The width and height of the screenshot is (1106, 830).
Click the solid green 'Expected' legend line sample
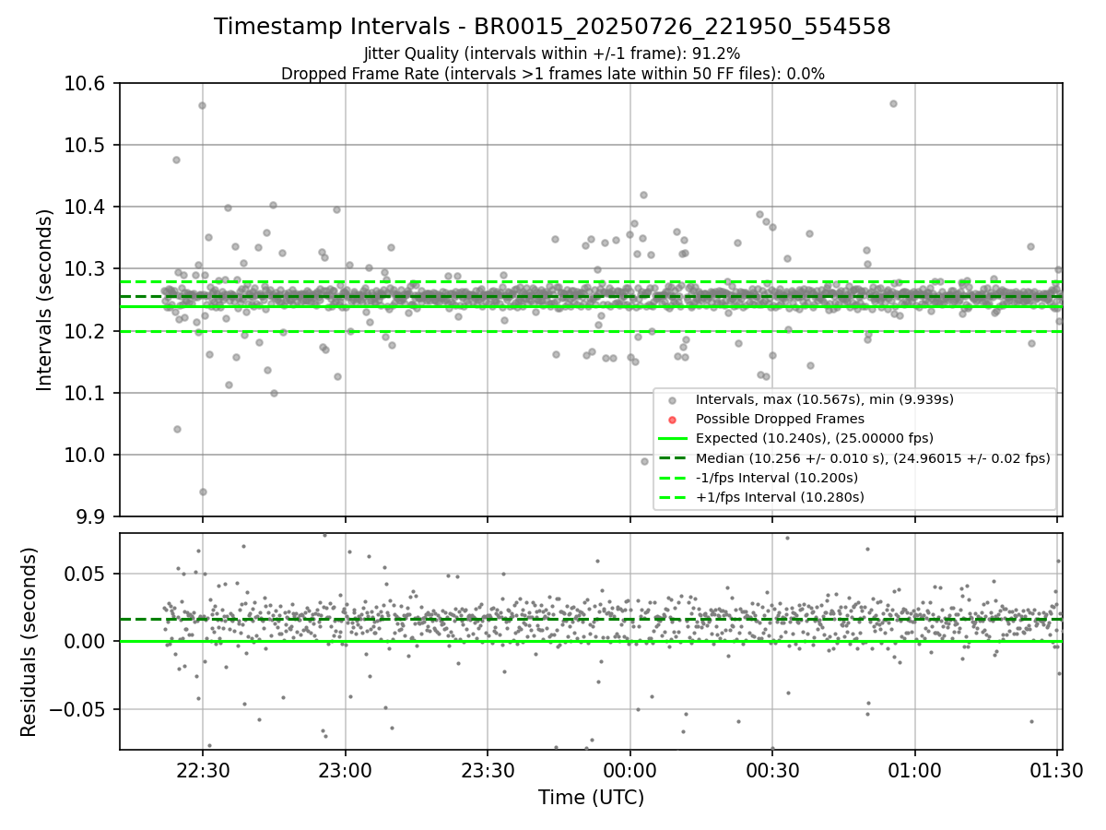pos(672,438)
